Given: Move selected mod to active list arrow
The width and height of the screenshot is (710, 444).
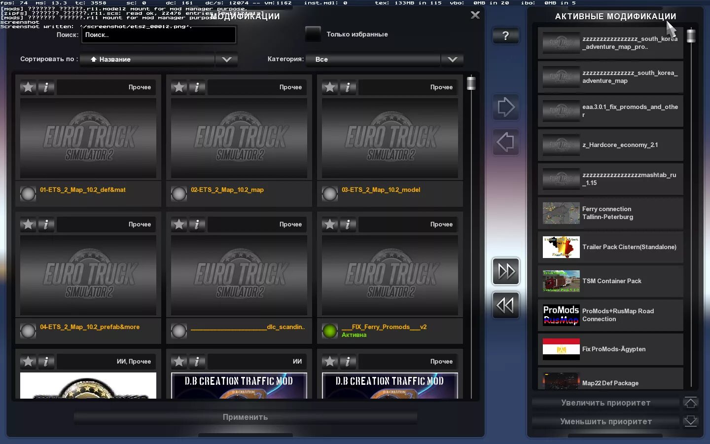Looking at the screenshot, I should click(x=506, y=107).
